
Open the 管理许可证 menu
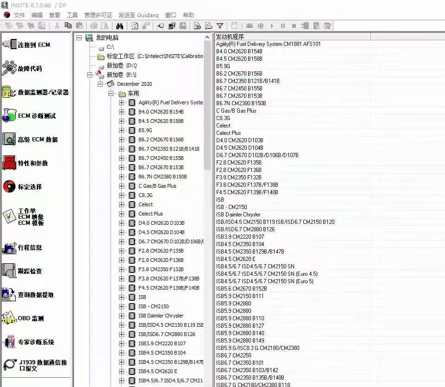click(98, 15)
